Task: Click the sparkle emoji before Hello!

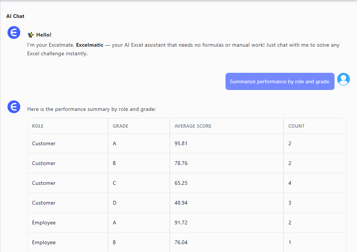Action: [x=31, y=35]
